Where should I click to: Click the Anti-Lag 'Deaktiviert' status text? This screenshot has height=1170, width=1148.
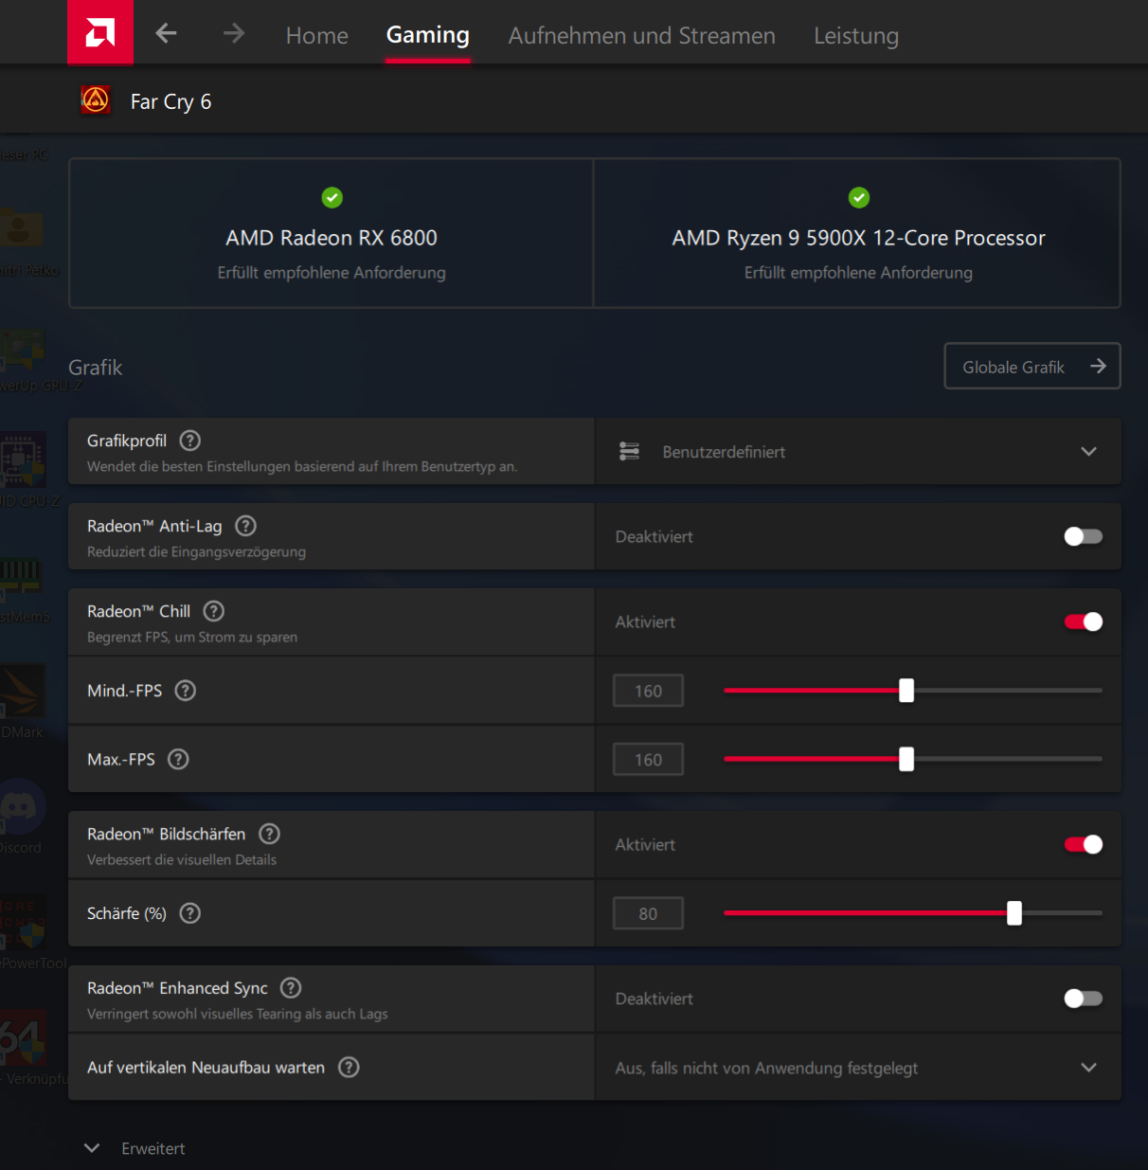(654, 536)
